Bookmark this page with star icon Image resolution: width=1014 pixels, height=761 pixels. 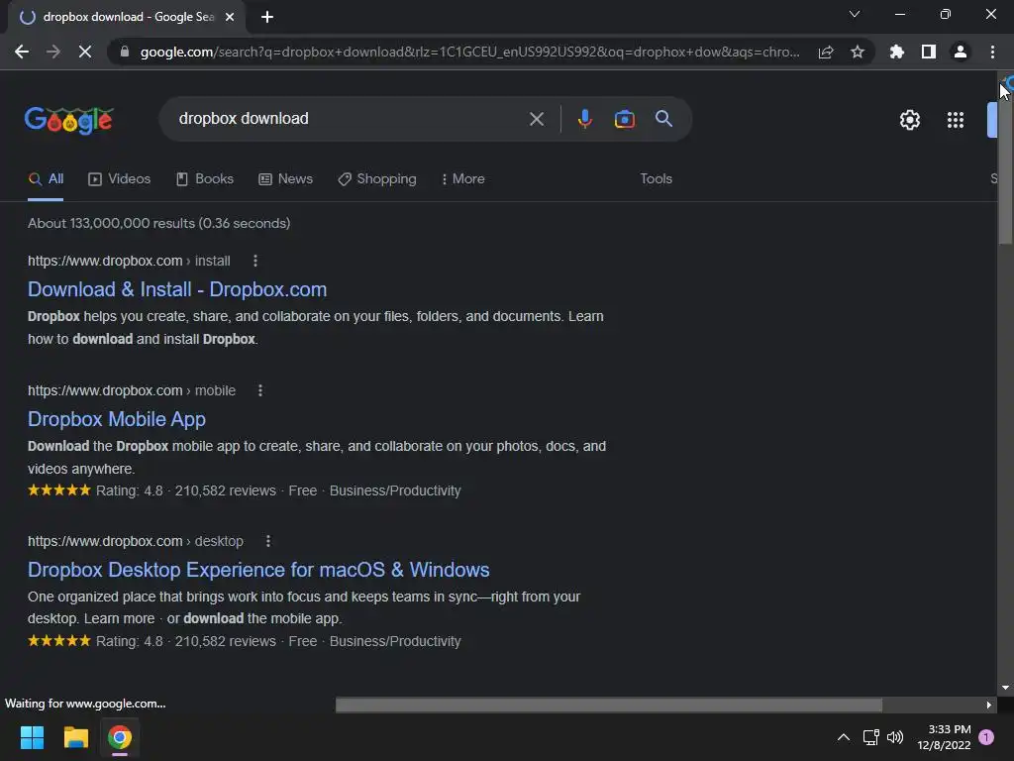coord(858,52)
